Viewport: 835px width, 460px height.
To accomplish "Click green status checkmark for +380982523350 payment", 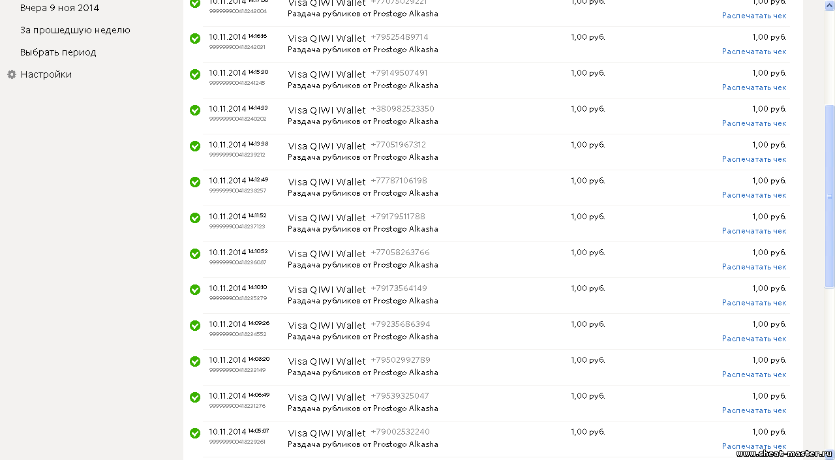I will coord(195,110).
